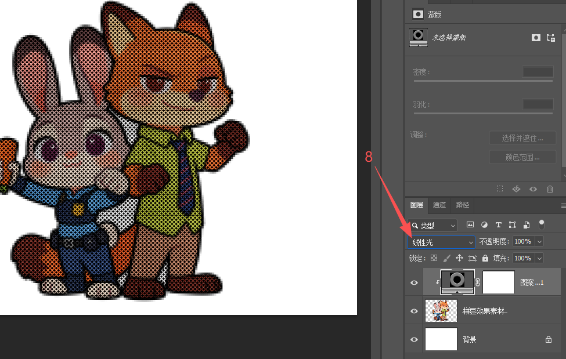
Task: Select the white layer mask thumbnail
Action: (x=499, y=282)
